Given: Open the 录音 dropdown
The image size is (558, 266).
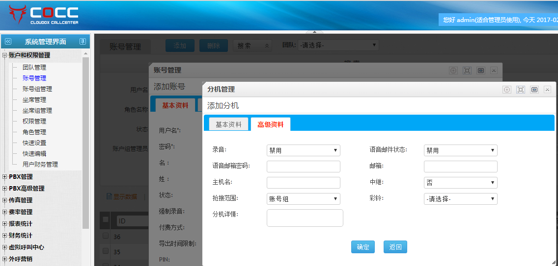Looking at the screenshot, I should click(303, 150).
